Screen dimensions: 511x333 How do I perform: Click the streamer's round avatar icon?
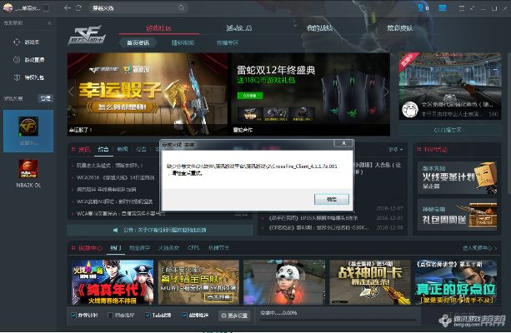pos(409,110)
